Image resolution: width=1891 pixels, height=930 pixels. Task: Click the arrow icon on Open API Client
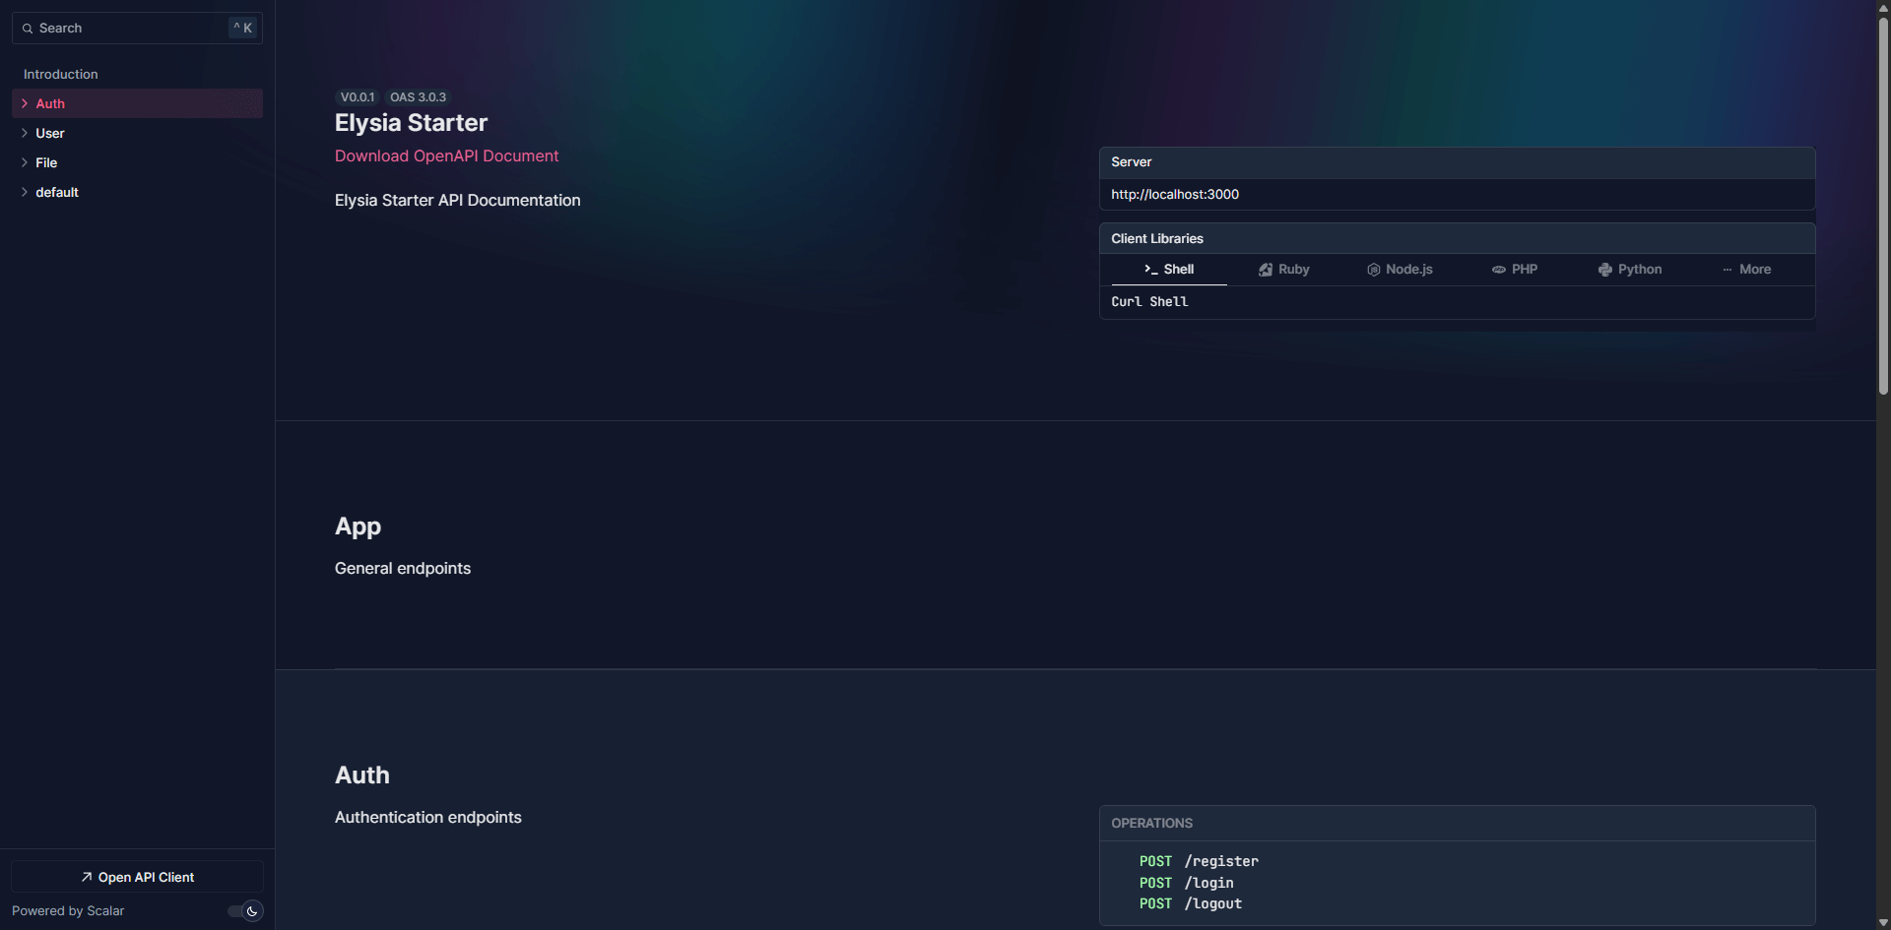(x=87, y=877)
